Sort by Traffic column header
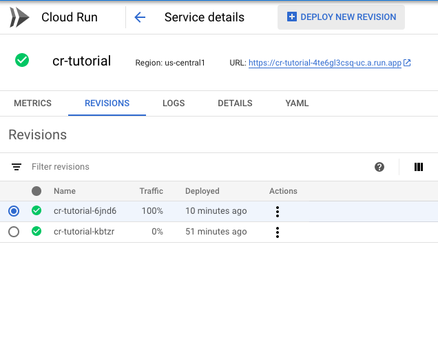 point(151,191)
